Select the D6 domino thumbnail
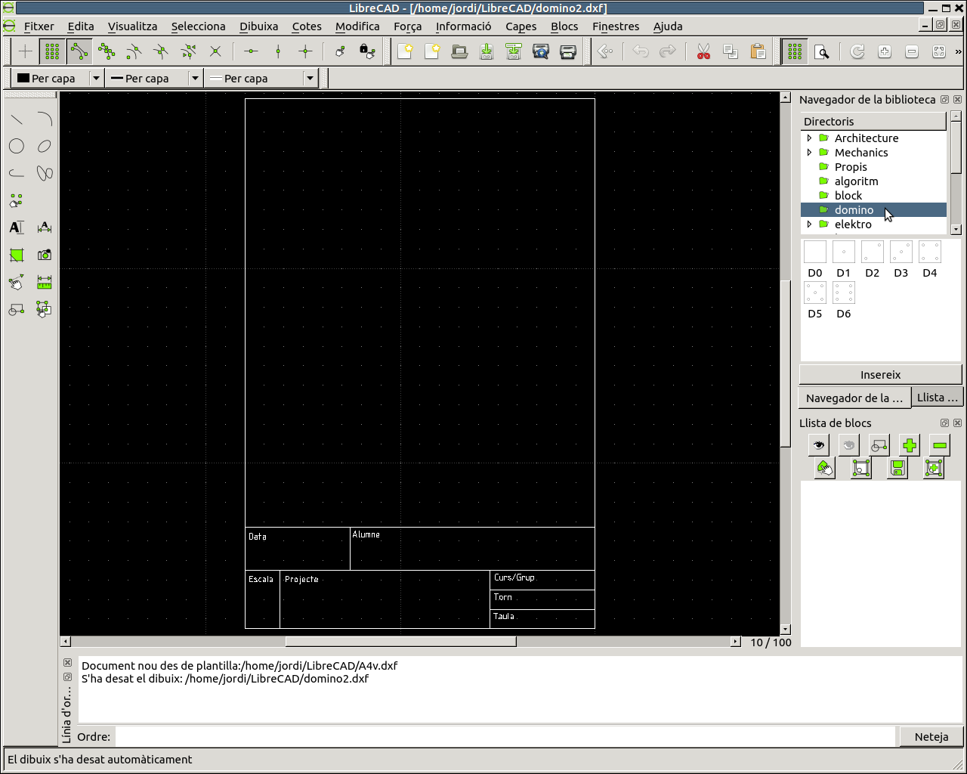The image size is (967, 774). click(844, 300)
